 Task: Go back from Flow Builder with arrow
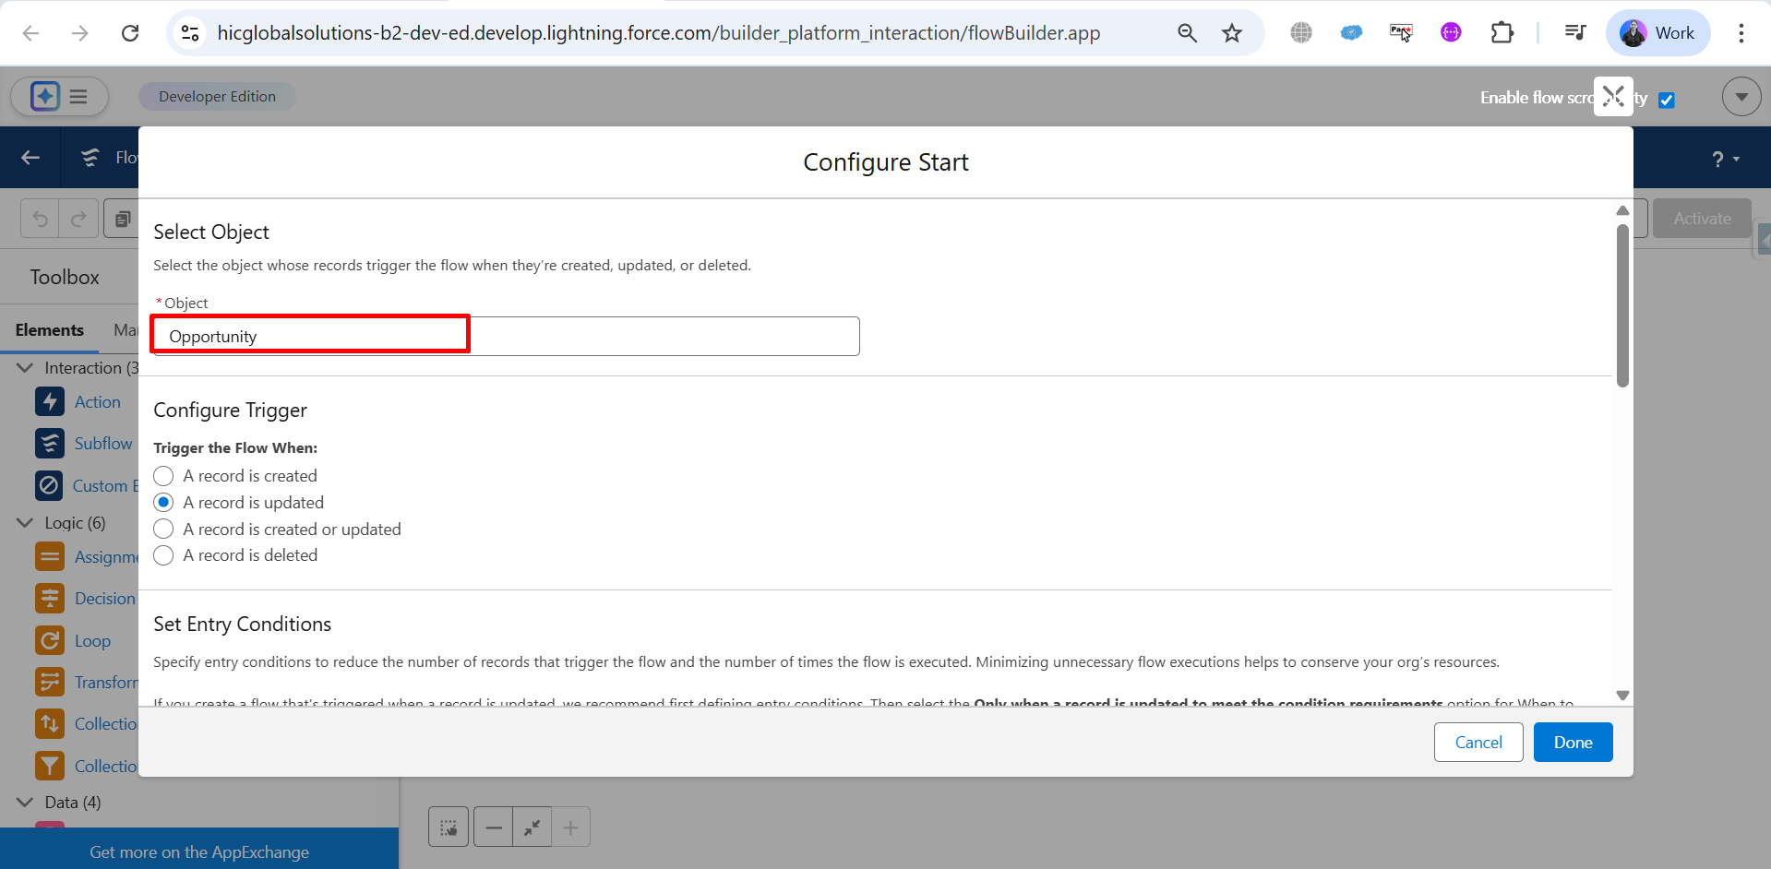point(30,158)
